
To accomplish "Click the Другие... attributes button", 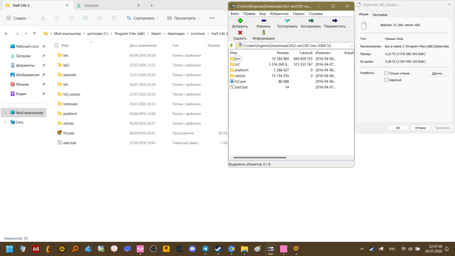I will [x=438, y=73].
